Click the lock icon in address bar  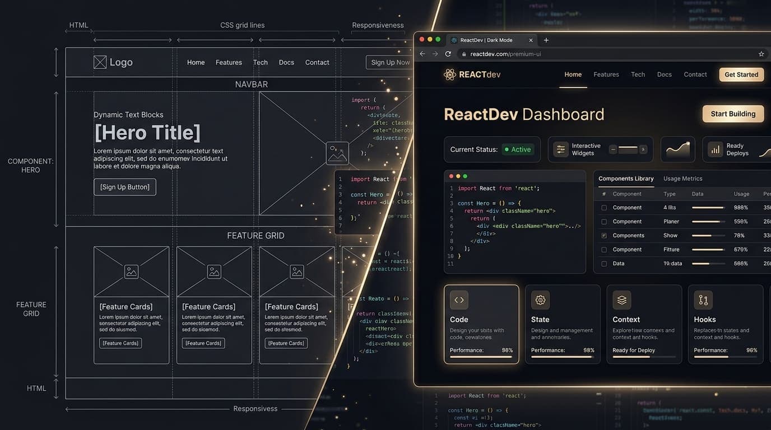(464, 54)
